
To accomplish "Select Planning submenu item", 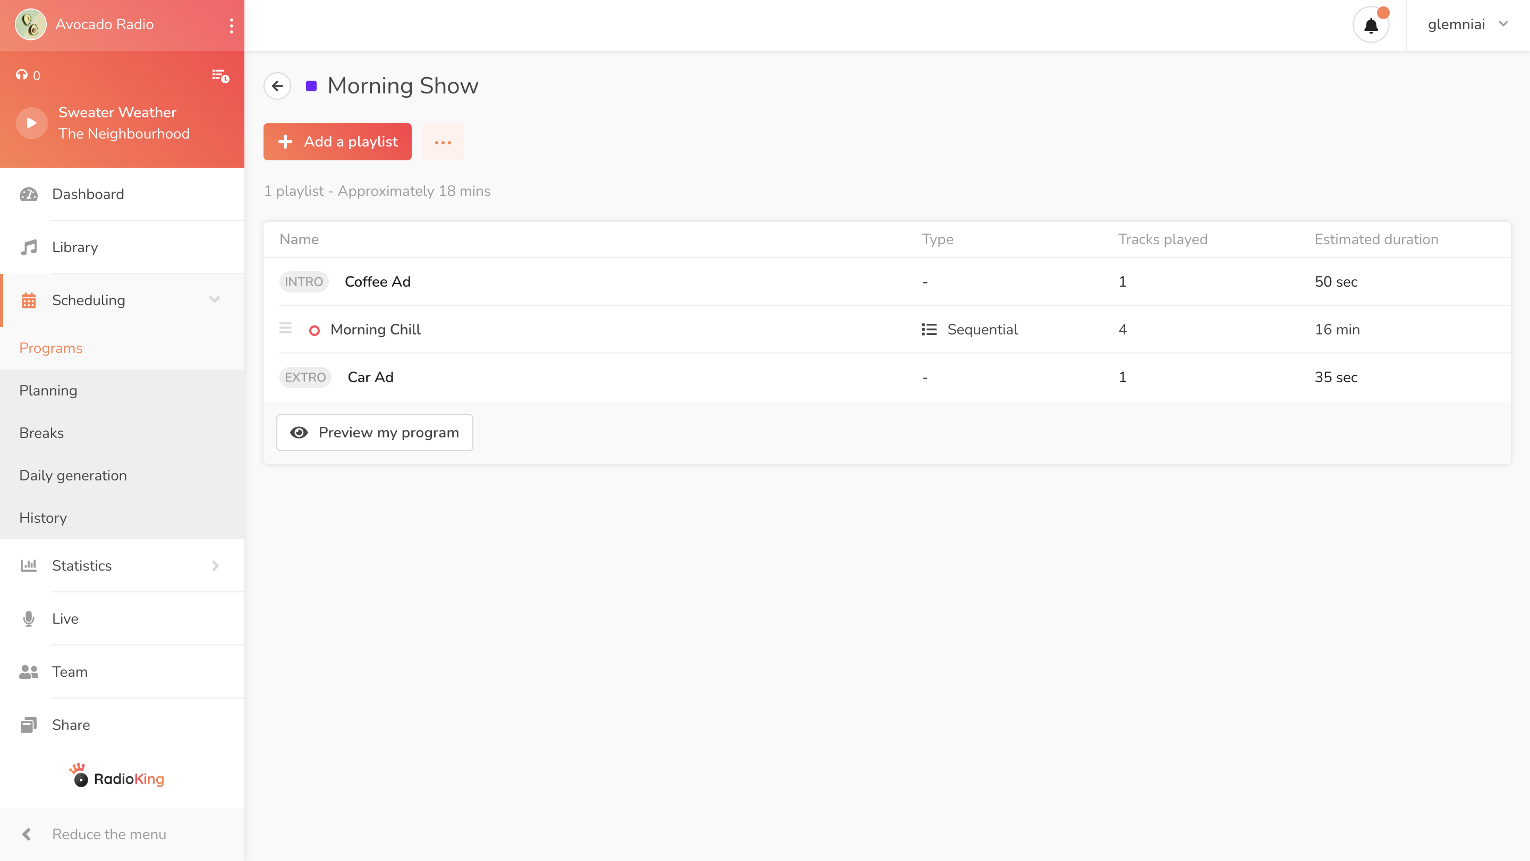I will pyautogui.click(x=48, y=391).
